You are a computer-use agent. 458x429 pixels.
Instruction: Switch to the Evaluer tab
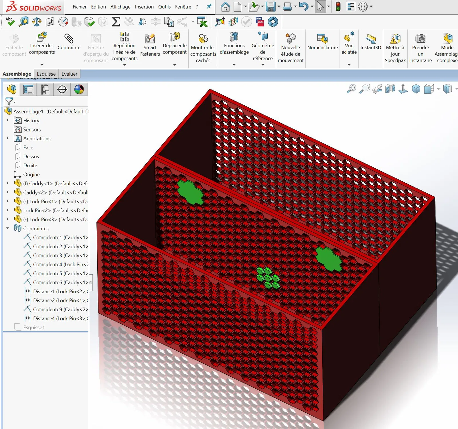[69, 74]
